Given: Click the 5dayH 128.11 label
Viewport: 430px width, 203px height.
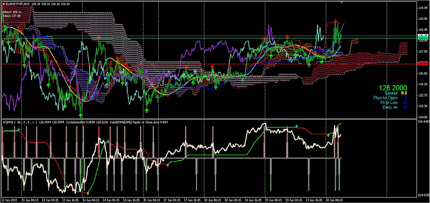Looking at the screenshot, I should (11, 12).
